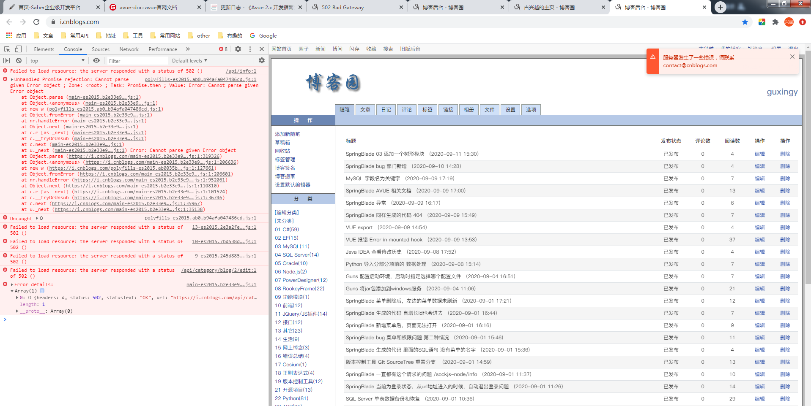Open the Google bookmark

(x=263, y=35)
